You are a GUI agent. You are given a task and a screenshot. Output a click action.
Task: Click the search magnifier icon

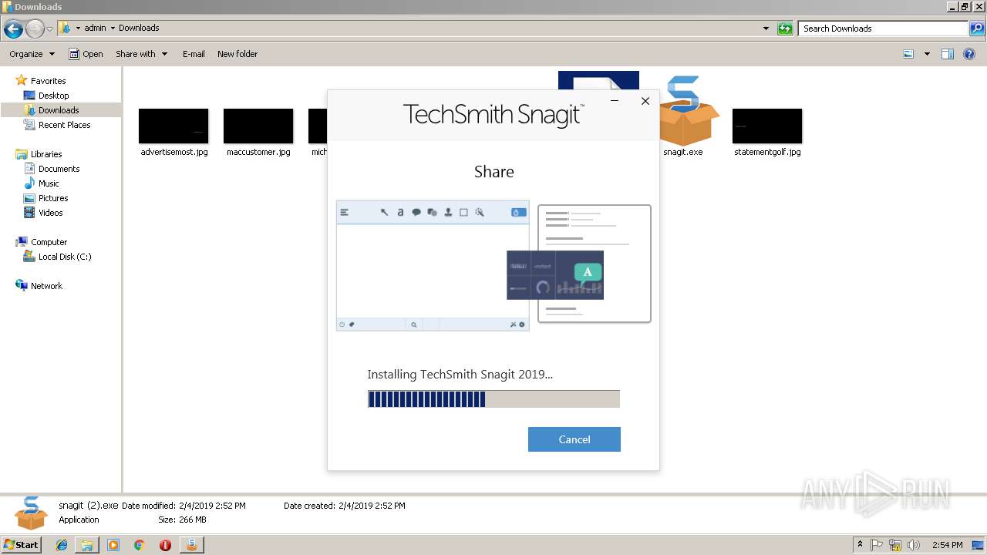click(977, 29)
